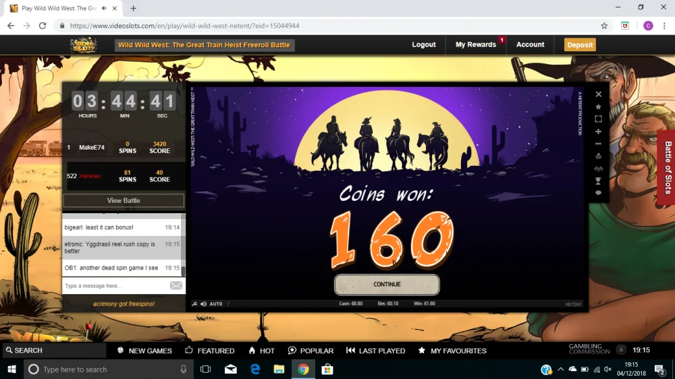Open Chrome profile avatar

648,26
